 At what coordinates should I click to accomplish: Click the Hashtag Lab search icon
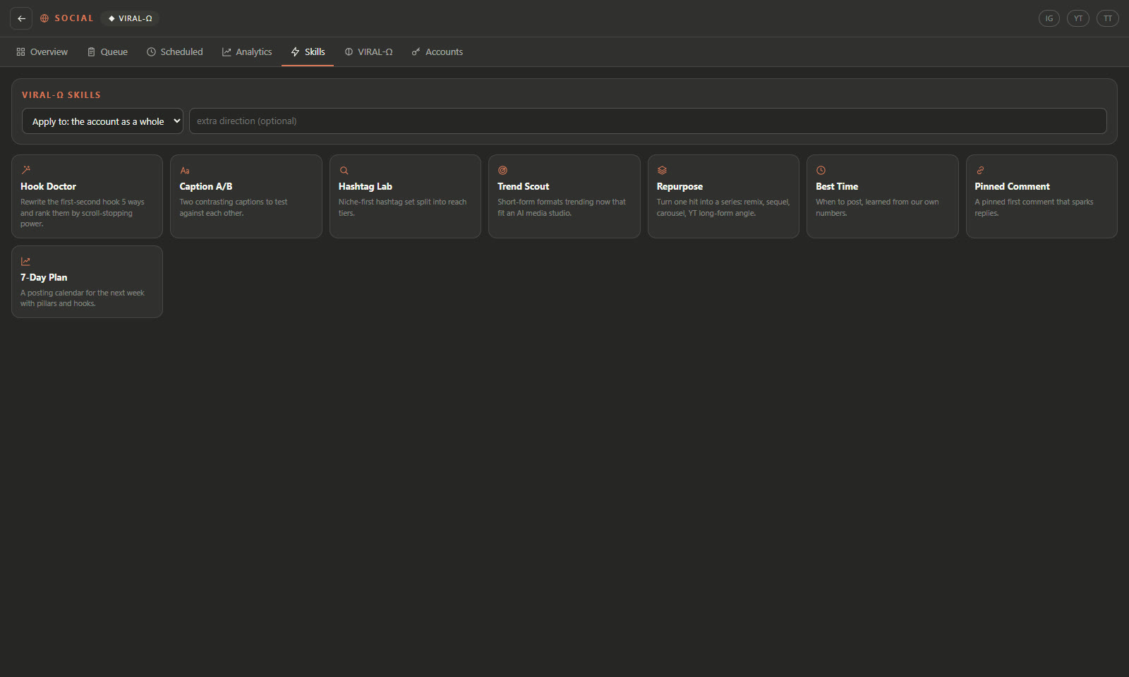344,170
